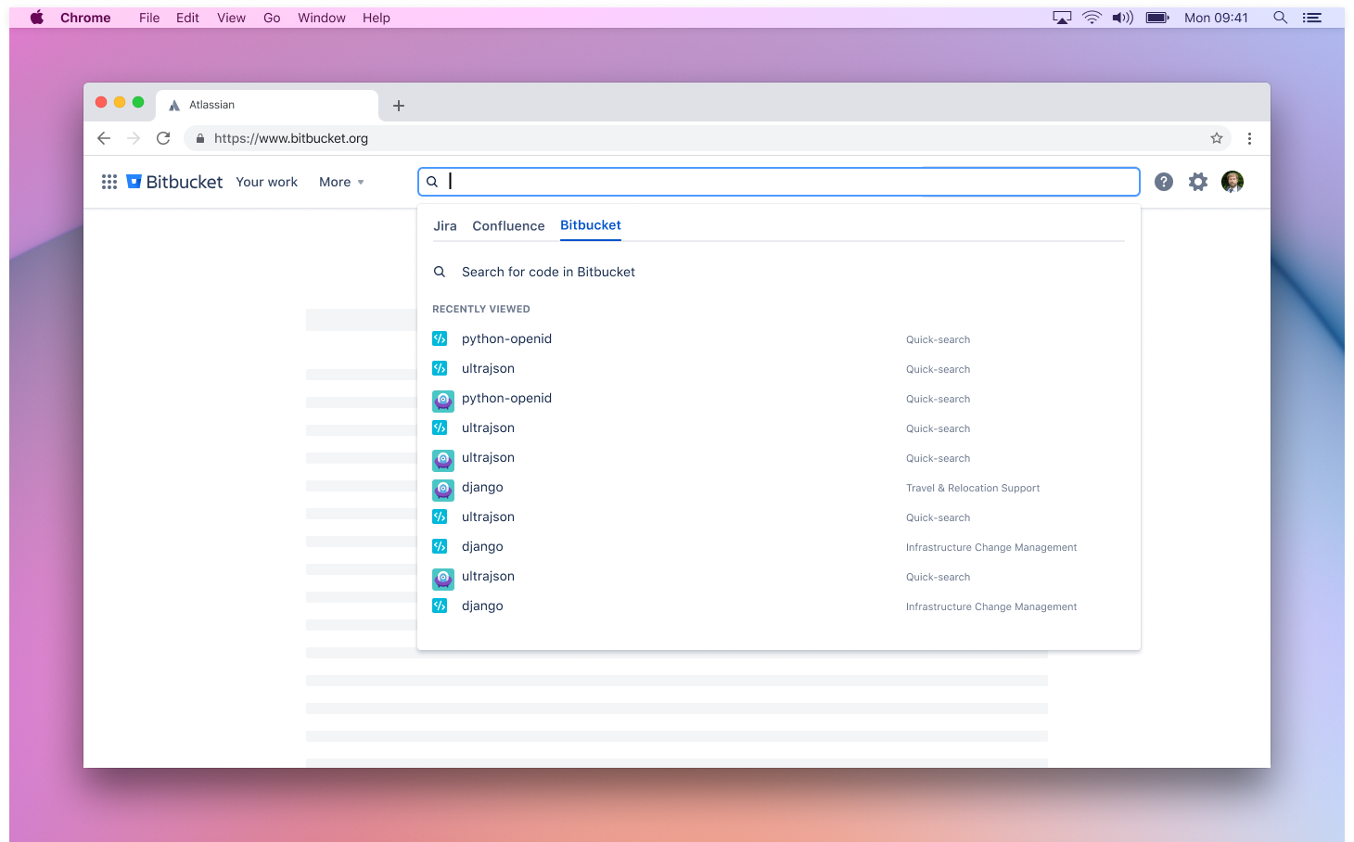Open the Help question mark icon
1354x842 pixels.
(1164, 182)
